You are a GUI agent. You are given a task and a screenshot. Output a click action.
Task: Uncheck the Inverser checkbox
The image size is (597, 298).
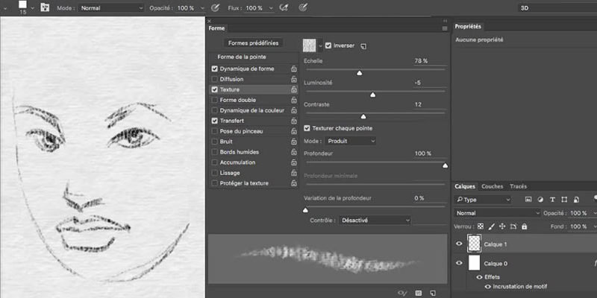tap(328, 45)
